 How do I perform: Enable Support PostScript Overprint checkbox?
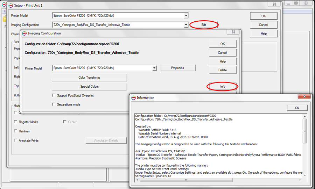pos(54,95)
